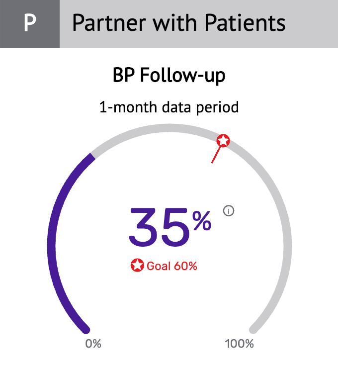Click the 100% gauge end label
Image resolution: width=338 pixels, height=376 pixels.
click(239, 344)
